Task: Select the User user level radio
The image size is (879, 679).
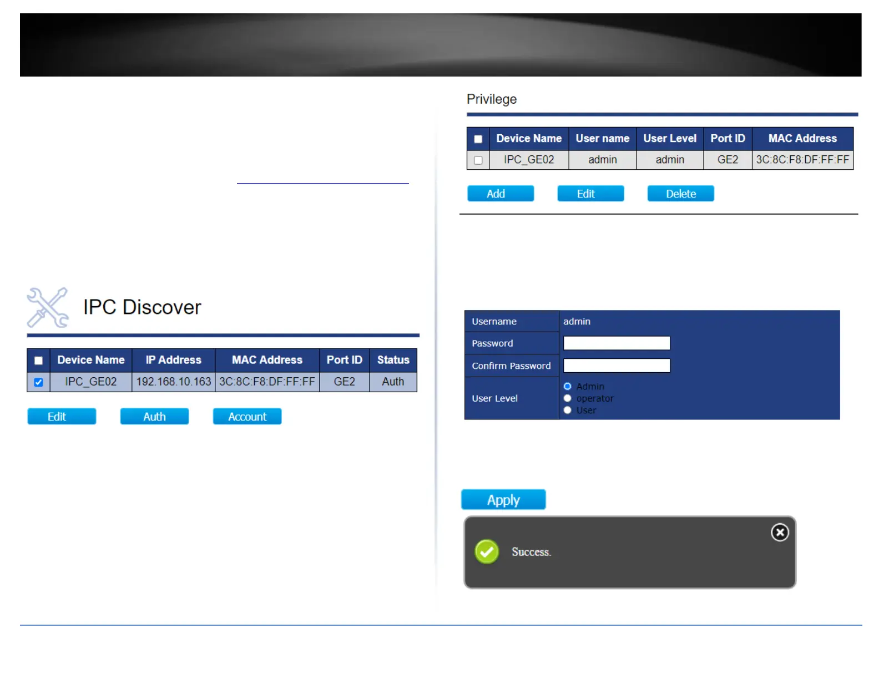Action: pyautogui.click(x=567, y=410)
